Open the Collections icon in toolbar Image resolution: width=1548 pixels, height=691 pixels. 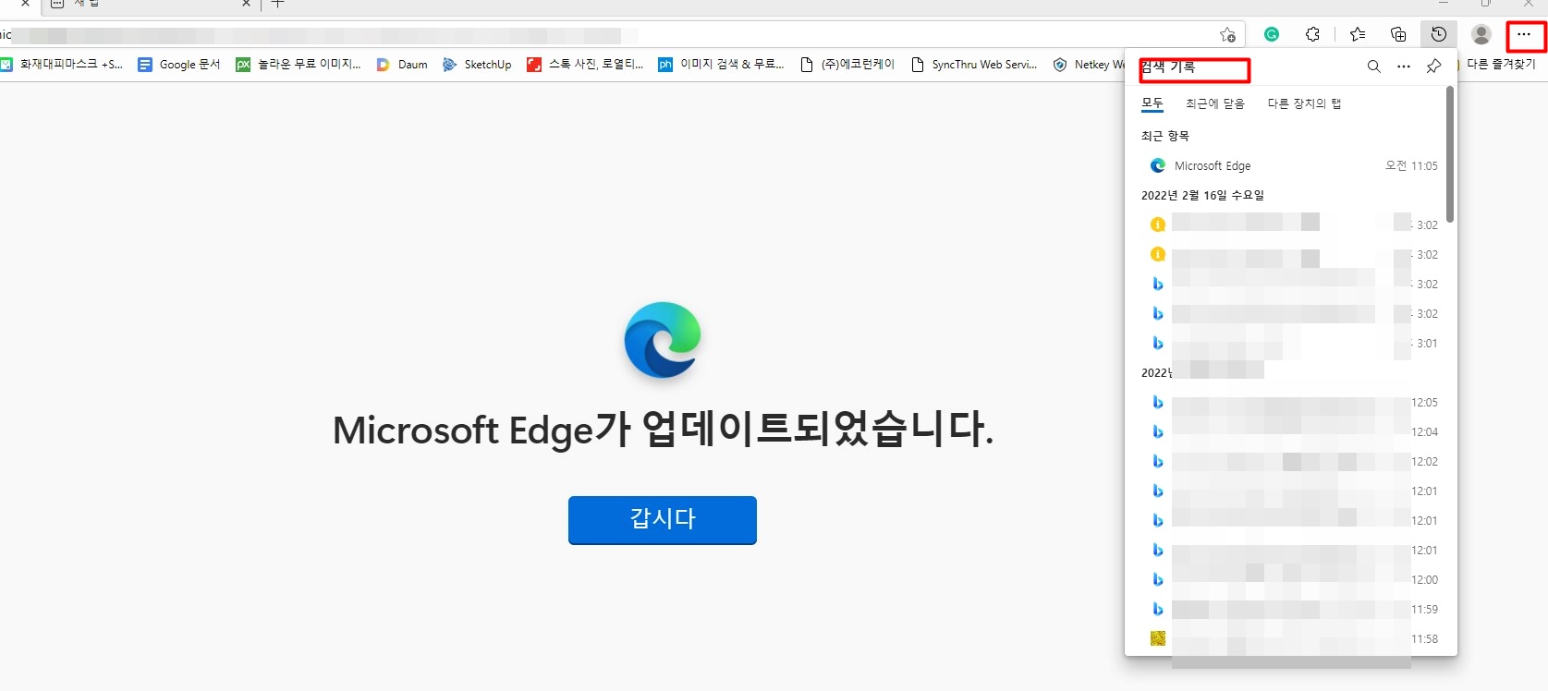[x=1398, y=34]
